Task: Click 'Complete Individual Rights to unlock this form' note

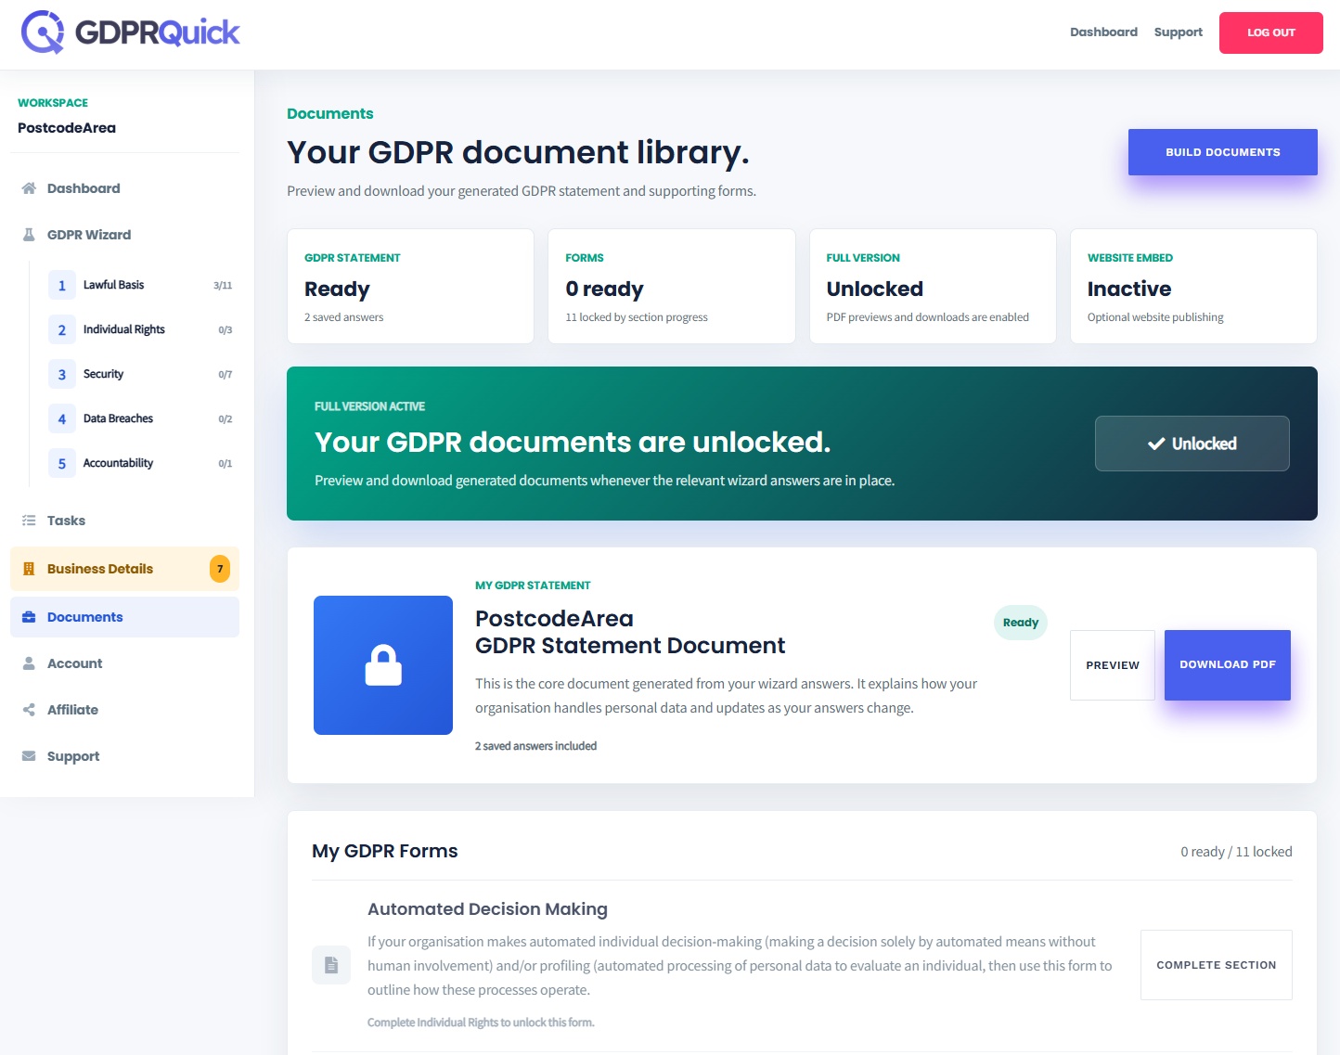Action: click(481, 1023)
